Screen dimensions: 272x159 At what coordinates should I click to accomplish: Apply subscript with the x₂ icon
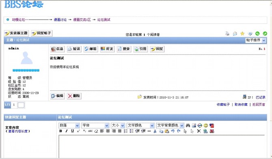(x=84, y=131)
